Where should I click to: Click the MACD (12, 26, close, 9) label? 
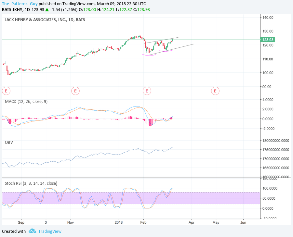click(26, 102)
